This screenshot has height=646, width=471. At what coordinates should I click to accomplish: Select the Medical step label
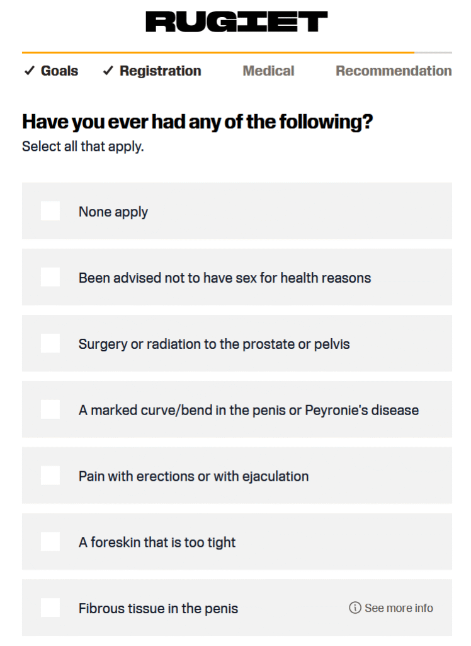[269, 71]
